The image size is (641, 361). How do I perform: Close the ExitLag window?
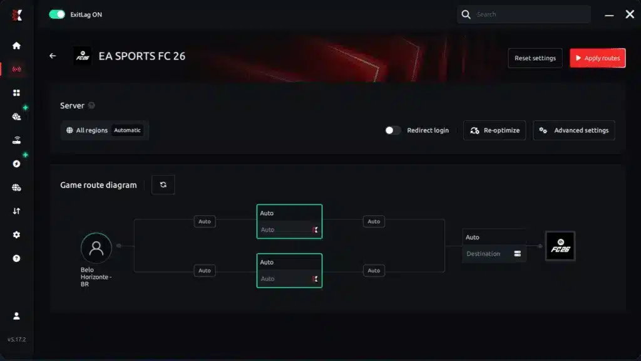[x=630, y=14]
